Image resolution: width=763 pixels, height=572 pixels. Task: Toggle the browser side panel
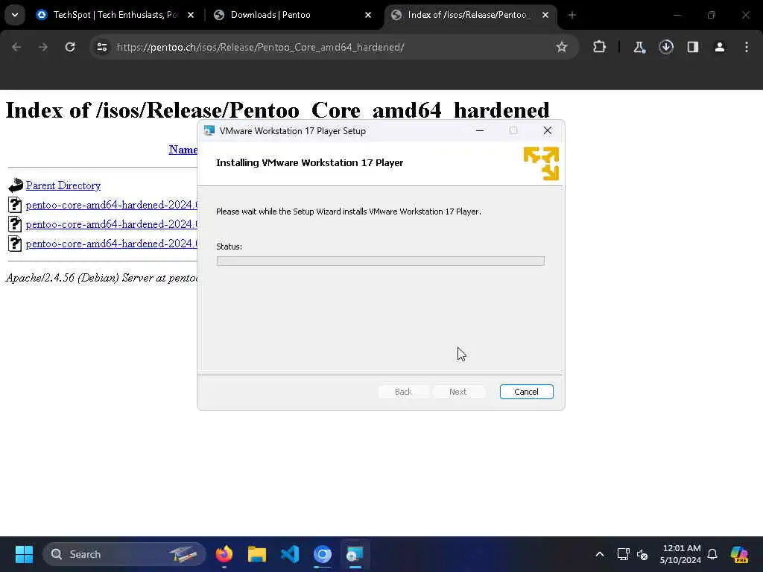point(692,47)
